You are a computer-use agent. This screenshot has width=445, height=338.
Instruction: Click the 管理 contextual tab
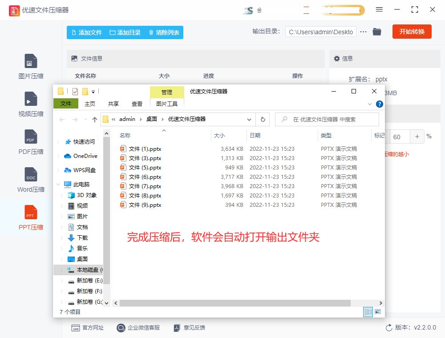tap(167, 92)
